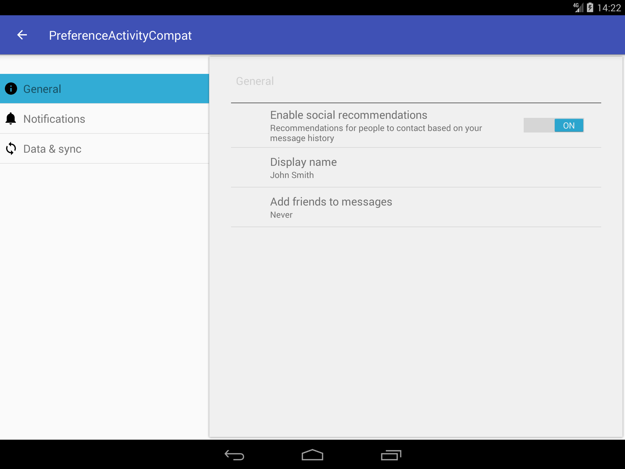Click the Data & sync refresh icon
Image resolution: width=625 pixels, height=469 pixels.
11,149
